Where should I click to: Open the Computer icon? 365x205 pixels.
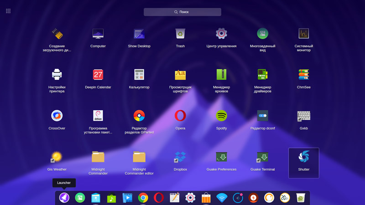[98, 34]
